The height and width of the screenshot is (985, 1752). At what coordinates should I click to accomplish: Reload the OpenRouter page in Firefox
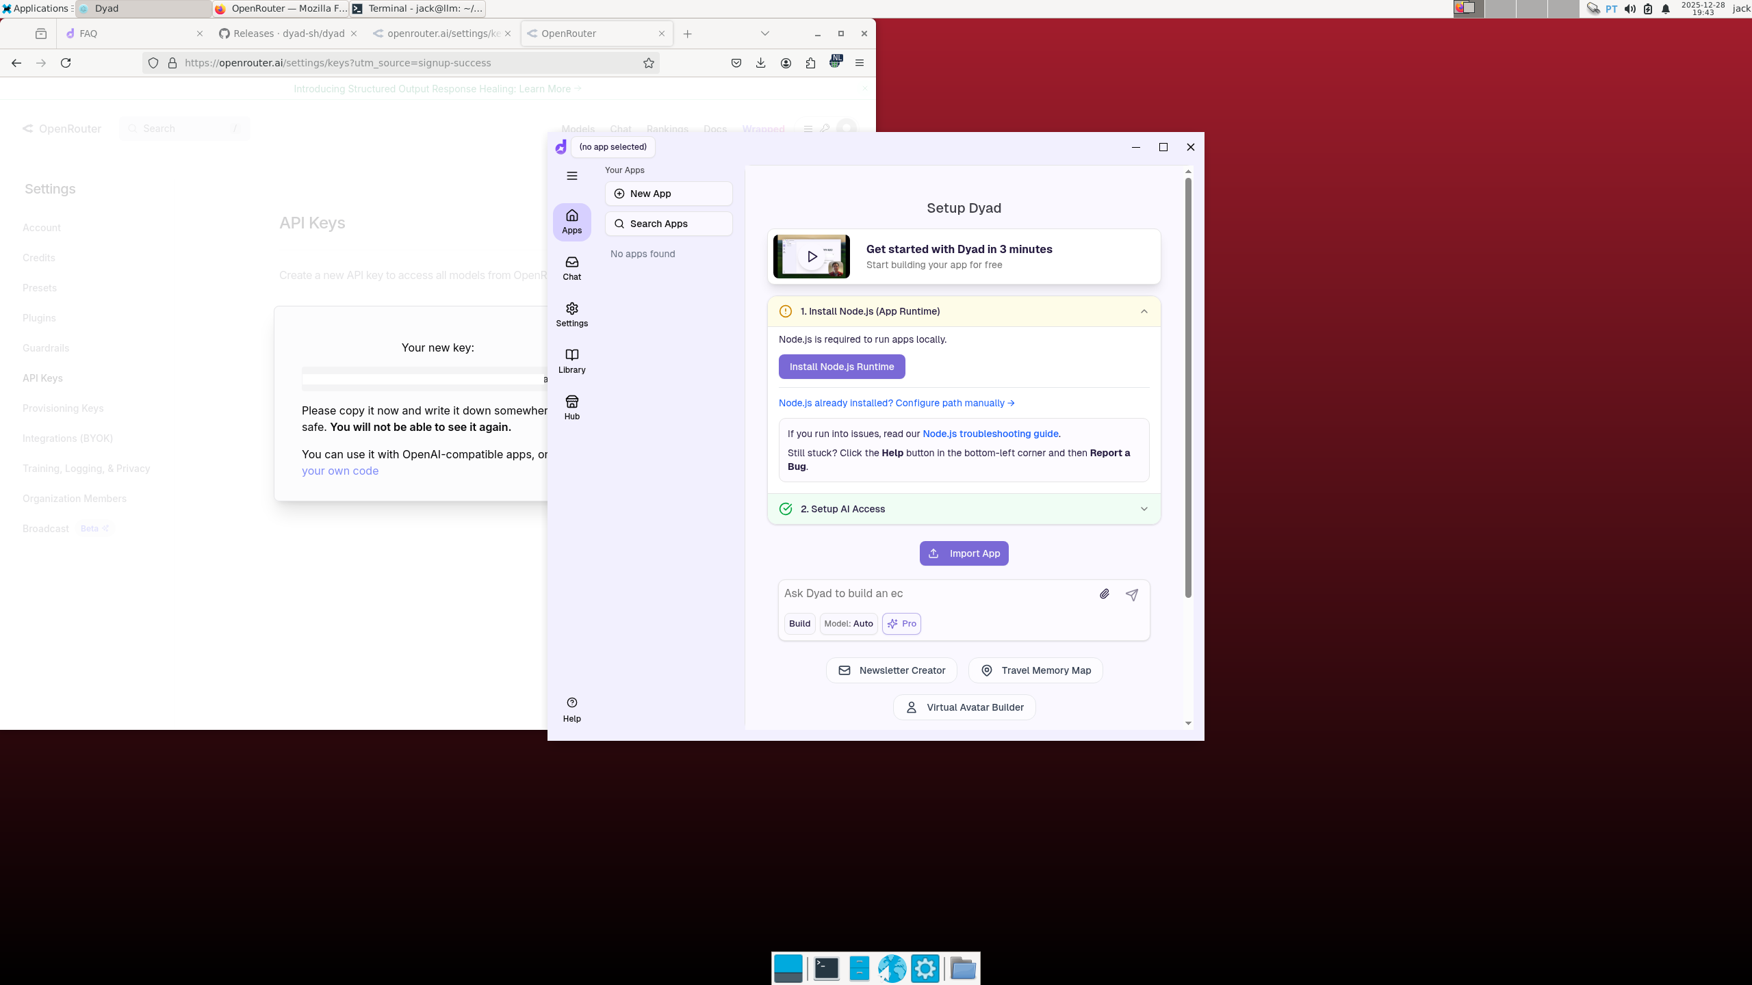tap(66, 63)
